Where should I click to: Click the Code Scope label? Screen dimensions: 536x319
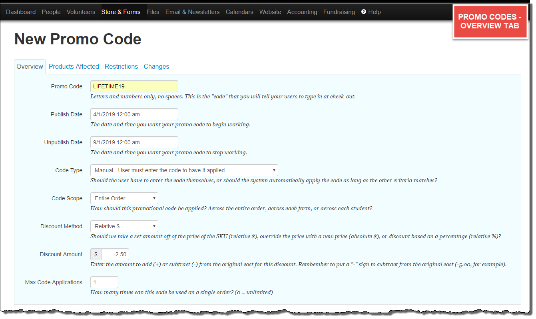(67, 198)
